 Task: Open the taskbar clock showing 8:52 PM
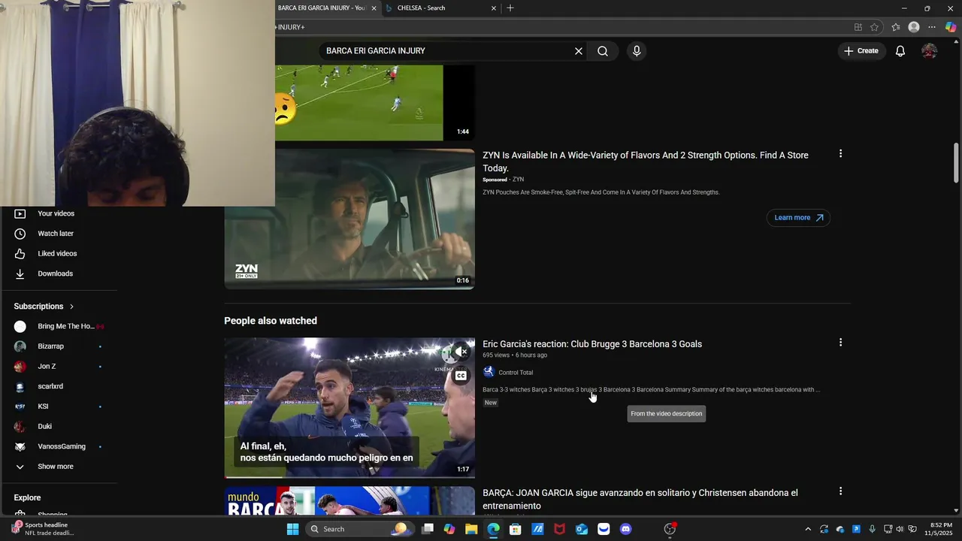[x=941, y=529]
